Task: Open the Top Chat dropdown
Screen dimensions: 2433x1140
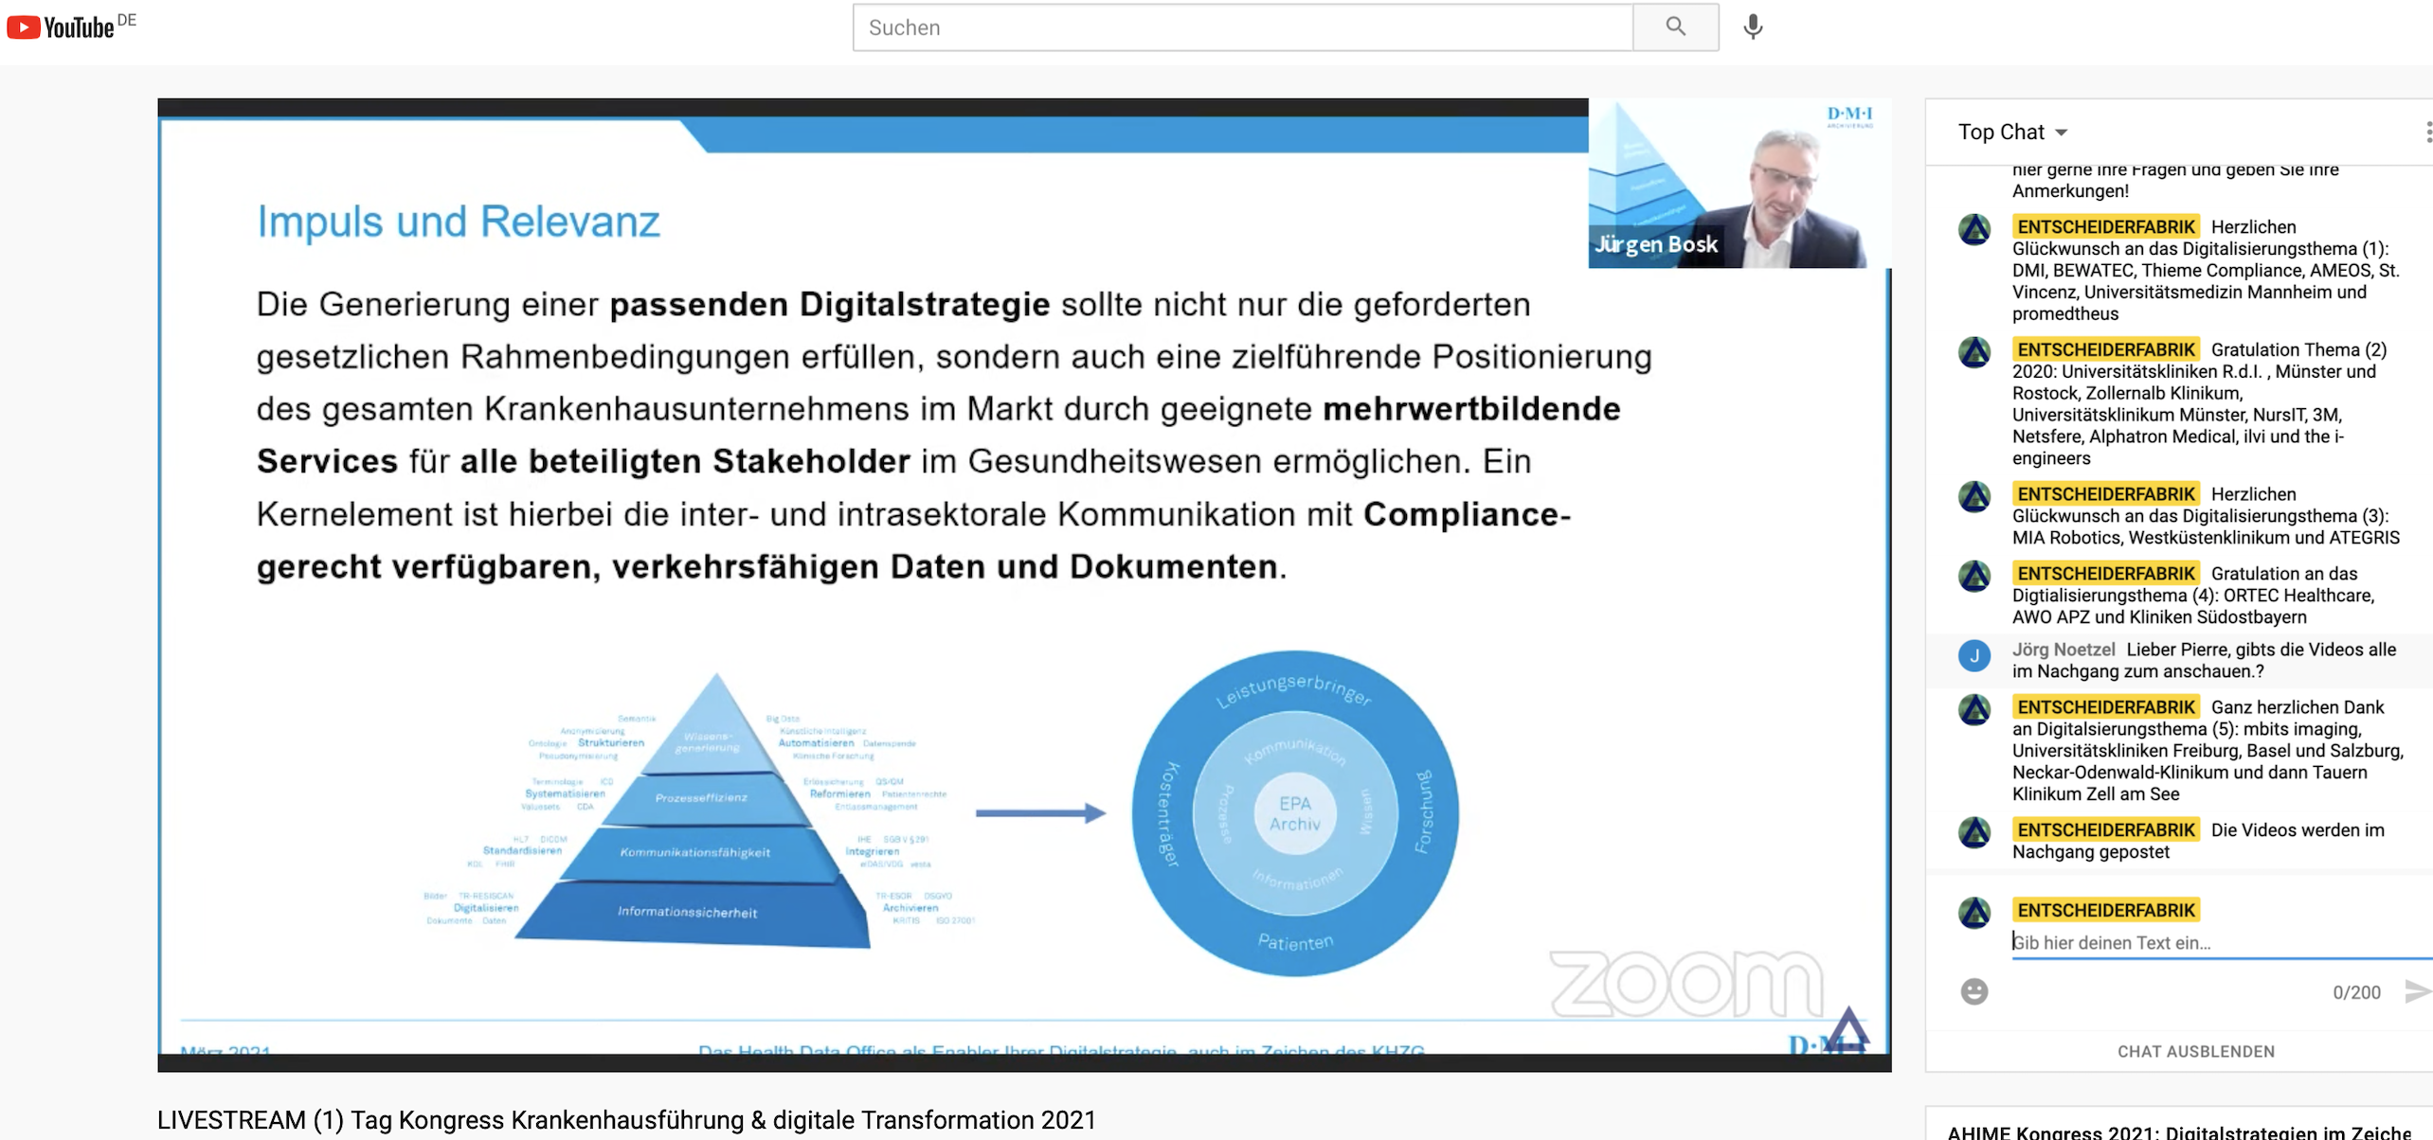Action: tap(2012, 132)
